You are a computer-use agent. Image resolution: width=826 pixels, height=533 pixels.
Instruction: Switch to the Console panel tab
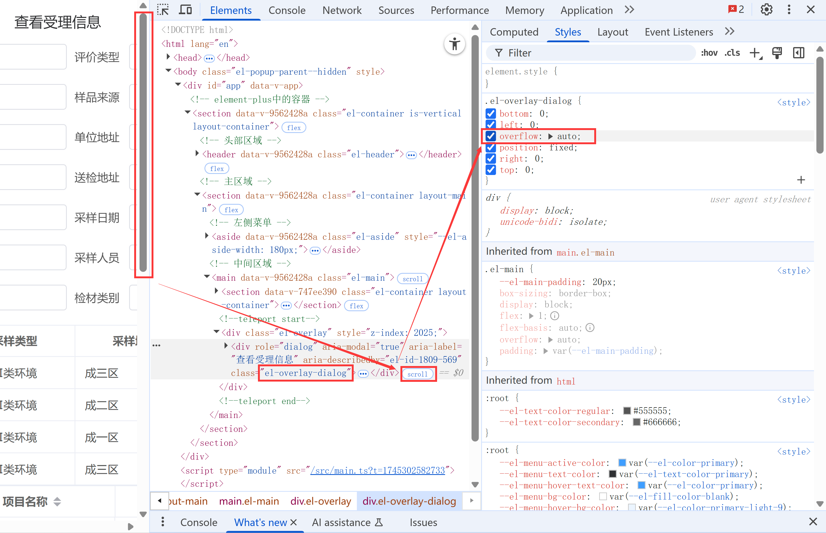(x=287, y=10)
